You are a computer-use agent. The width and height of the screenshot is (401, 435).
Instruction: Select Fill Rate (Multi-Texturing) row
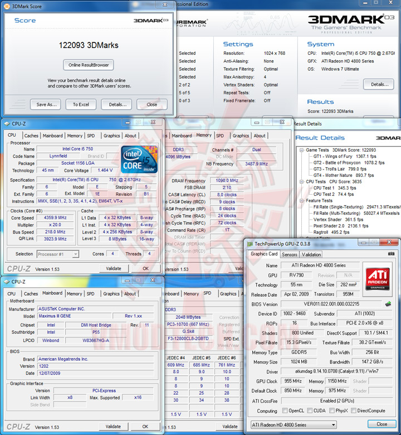(356, 214)
